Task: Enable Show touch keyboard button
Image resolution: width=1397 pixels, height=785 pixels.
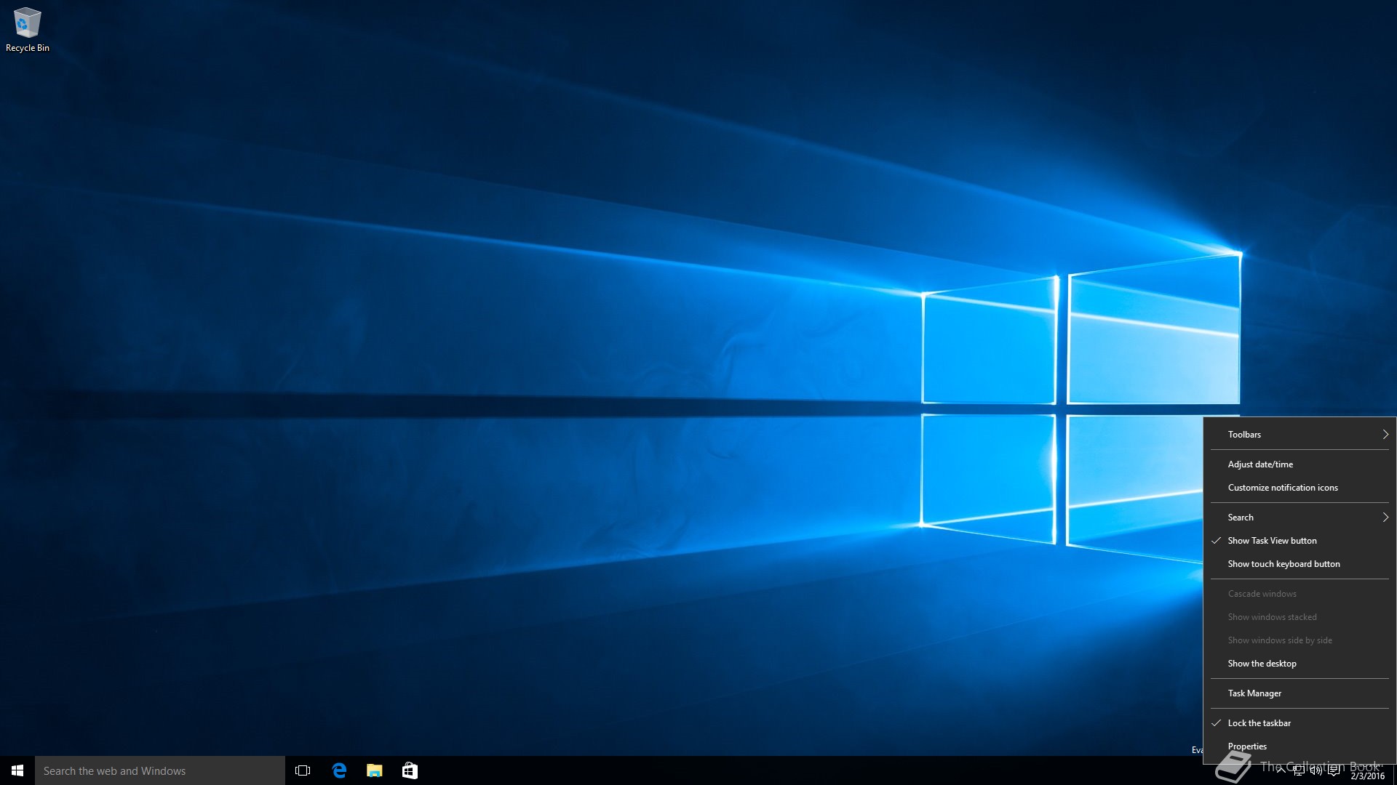Action: pyautogui.click(x=1283, y=564)
